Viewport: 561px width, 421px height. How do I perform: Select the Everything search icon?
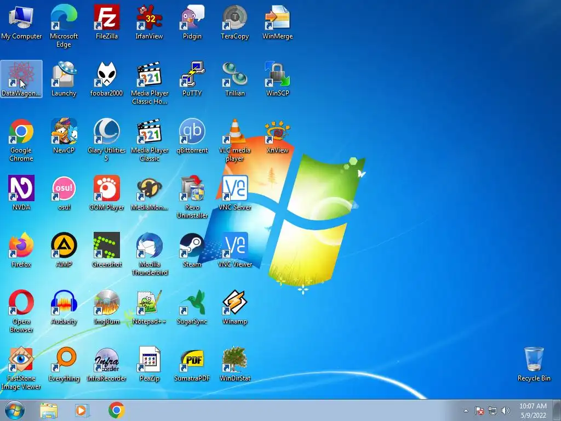click(x=64, y=364)
